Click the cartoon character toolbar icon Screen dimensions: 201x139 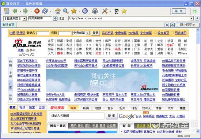(116, 11)
